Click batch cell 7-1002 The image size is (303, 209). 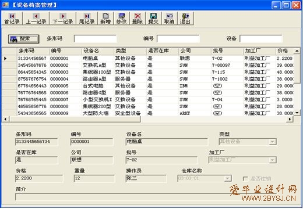(227, 79)
